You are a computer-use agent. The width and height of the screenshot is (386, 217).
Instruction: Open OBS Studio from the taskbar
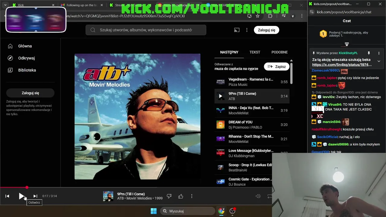pyautogui.click(x=233, y=211)
